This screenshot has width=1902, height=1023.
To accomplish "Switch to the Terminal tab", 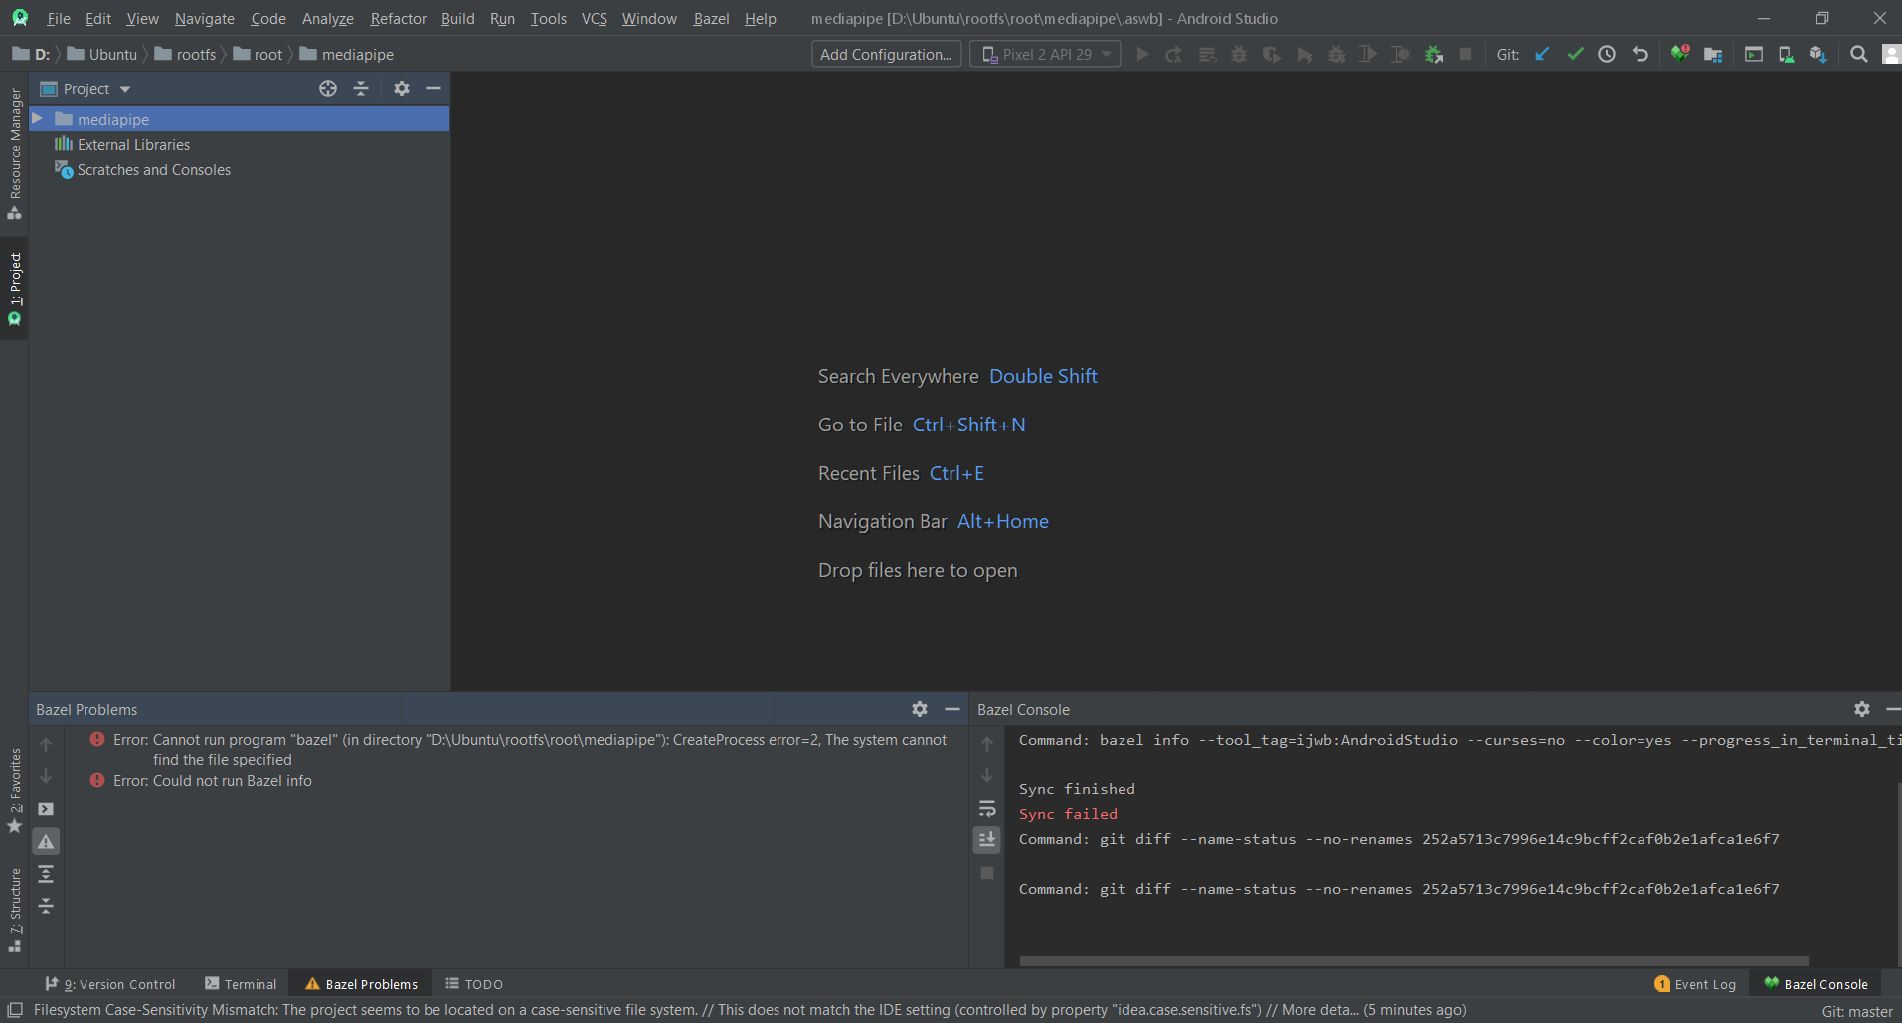I will [x=241, y=983].
